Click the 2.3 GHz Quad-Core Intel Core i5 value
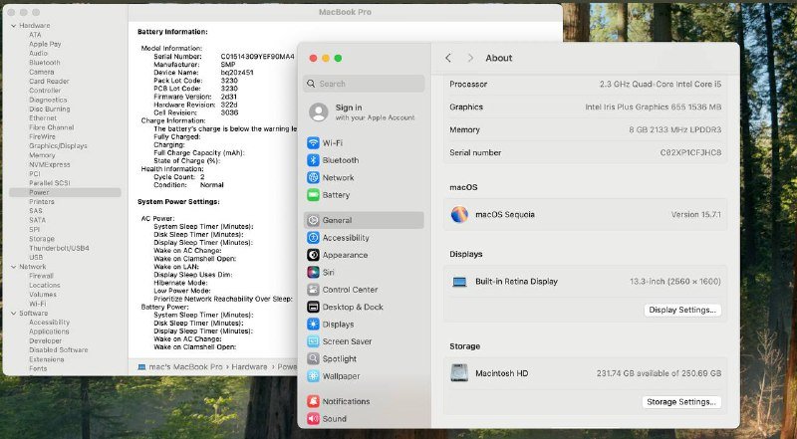Image resolution: width=797 pixels, height=439 pixels. pos(661,84)
